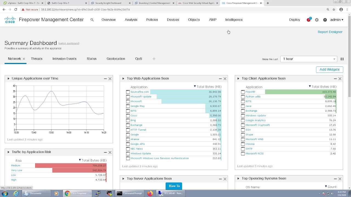The image size is (351, 197).
Task: Open the Show the Last time range dropdown
Action: (309, 59)
